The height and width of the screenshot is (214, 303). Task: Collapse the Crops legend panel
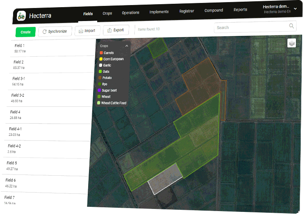127,46
